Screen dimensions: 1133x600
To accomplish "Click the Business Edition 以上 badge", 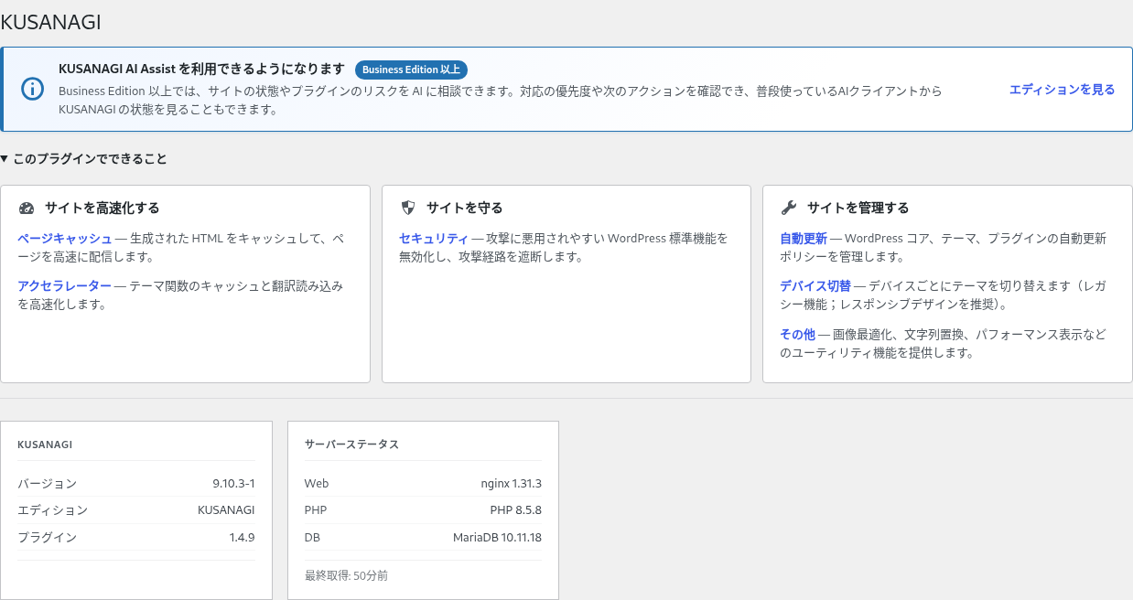I will click(x=411, y=70).
